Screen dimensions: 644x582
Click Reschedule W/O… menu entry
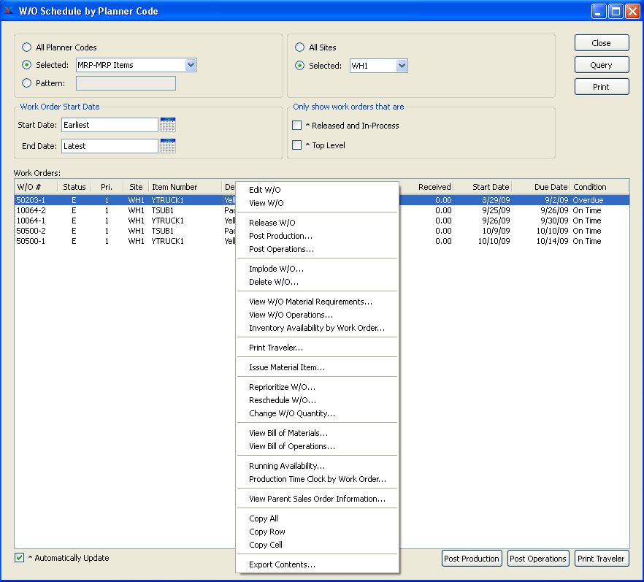pyautogui.click(x=283, y=400)
